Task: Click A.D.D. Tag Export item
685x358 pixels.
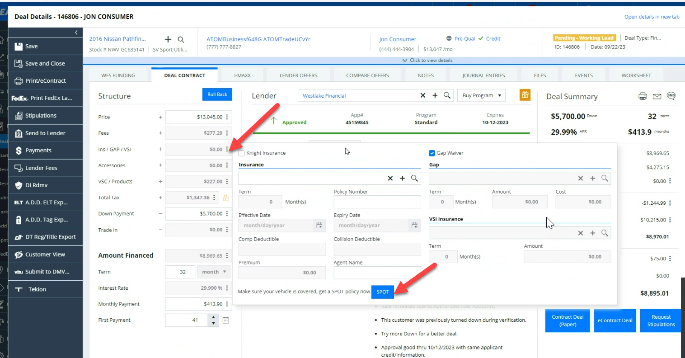Action: (45, 220)
